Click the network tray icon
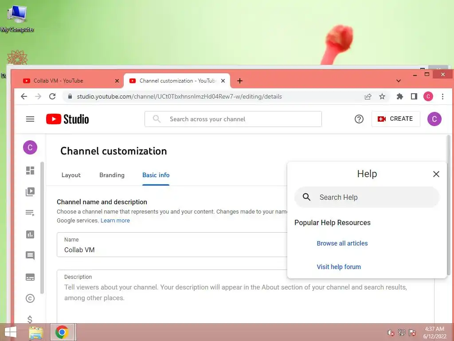The width and height of the screenshot is (454, 341). pyautogui.click(x=402, y=333)
